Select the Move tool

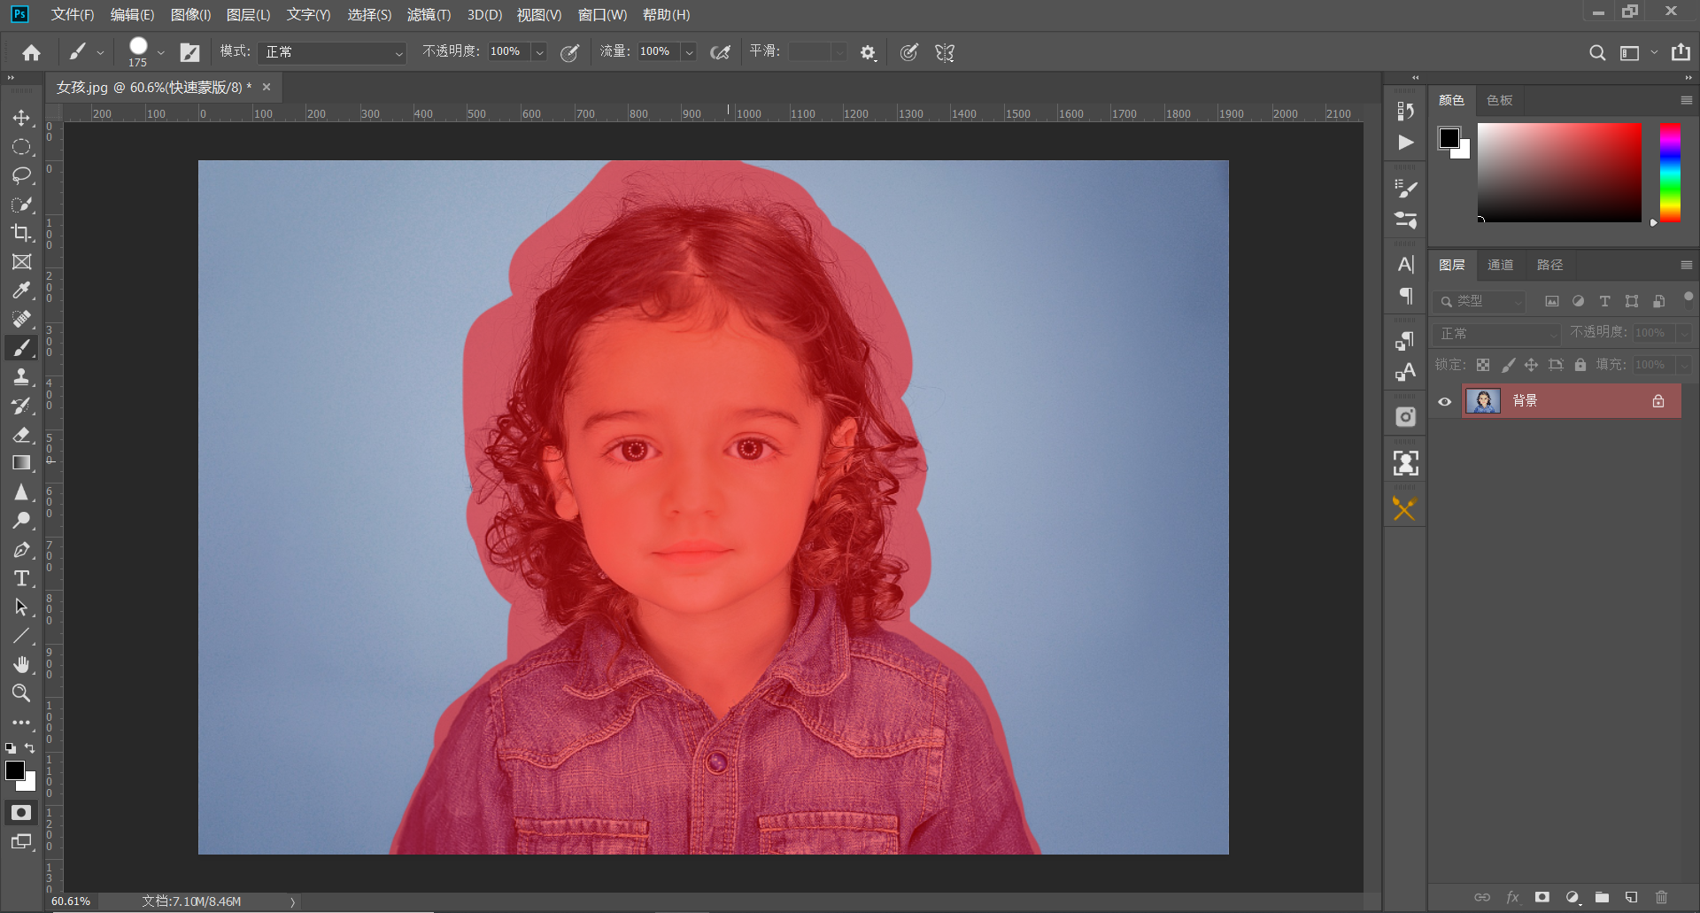coord(21,118)
